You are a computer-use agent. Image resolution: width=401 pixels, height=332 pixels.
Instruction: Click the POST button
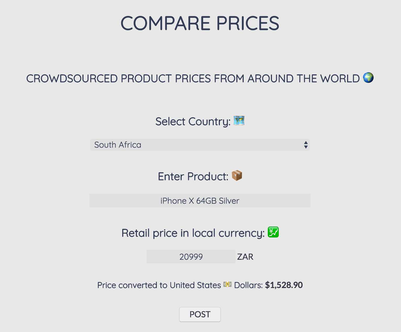(x=200, y=314)
